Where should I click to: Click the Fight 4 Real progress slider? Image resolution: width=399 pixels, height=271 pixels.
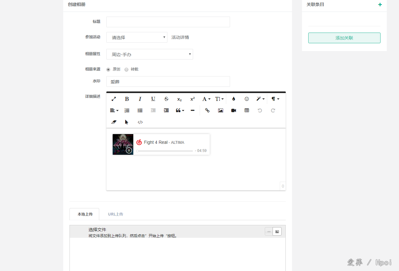tap(165, 151)
